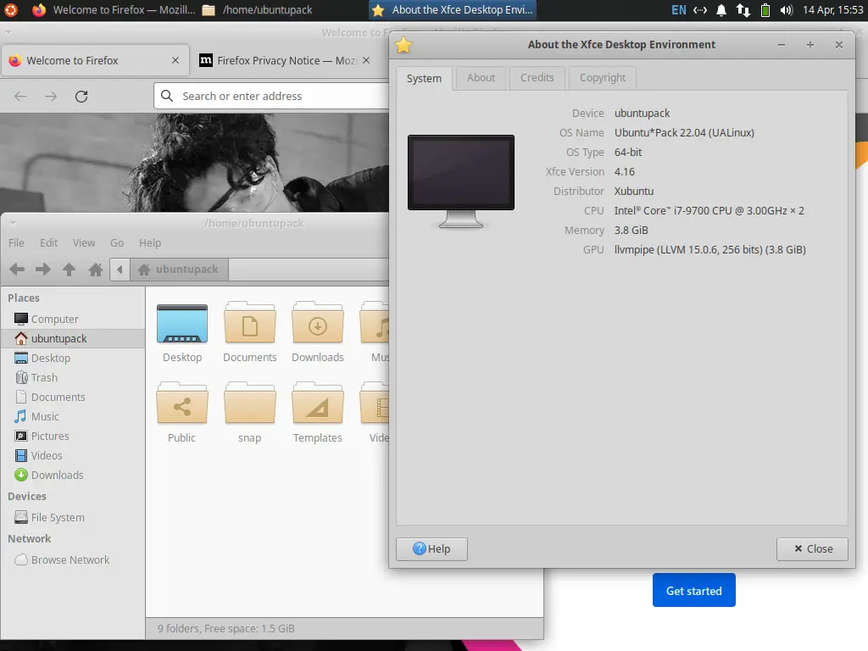
Task: Select the Desktop folder icon
Action: click(182, 325)
